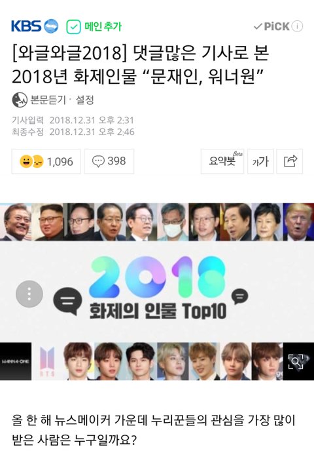The height and width of the screenshot is (470, 314).
Task: Open the 설정 audio settings link
Action: pyautogui.click(x=84, y=100)
